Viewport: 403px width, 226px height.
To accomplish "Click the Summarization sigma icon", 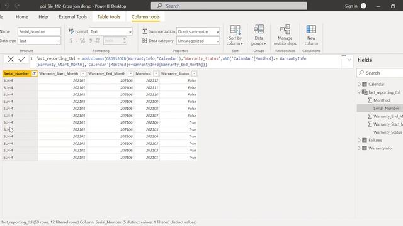I will tap(145, 31).
